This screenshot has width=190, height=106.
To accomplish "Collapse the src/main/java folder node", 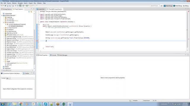I will [x=4, y=22].
